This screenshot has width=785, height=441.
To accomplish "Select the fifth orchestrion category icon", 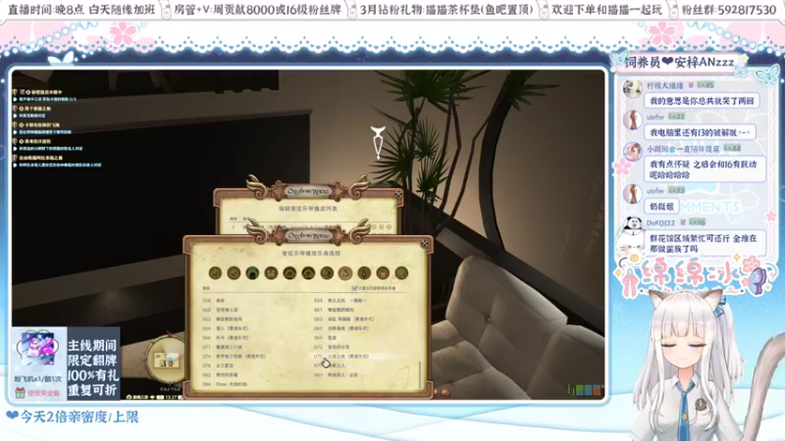I will click(x=289, y=273).
